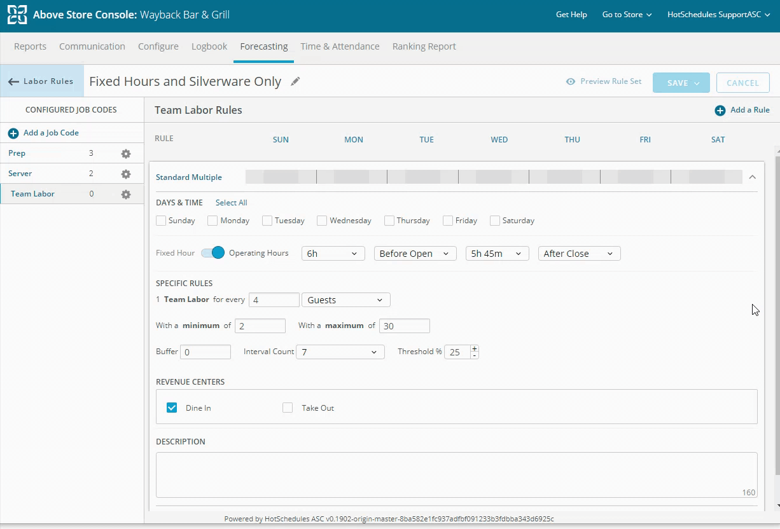Toggle the Fixed Hour / Operating Hours switch
This screenshot has width=780, height=529.
(213, 253)
